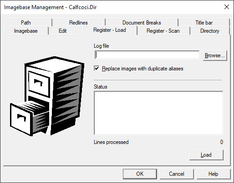Start loading with the Load button

tap(206, 155)
